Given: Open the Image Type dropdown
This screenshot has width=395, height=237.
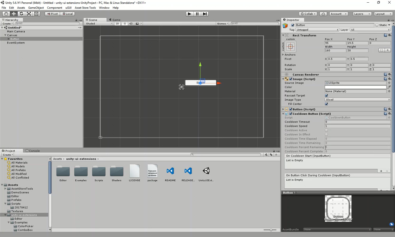Looking at the screenshot, I should (358, 100).
